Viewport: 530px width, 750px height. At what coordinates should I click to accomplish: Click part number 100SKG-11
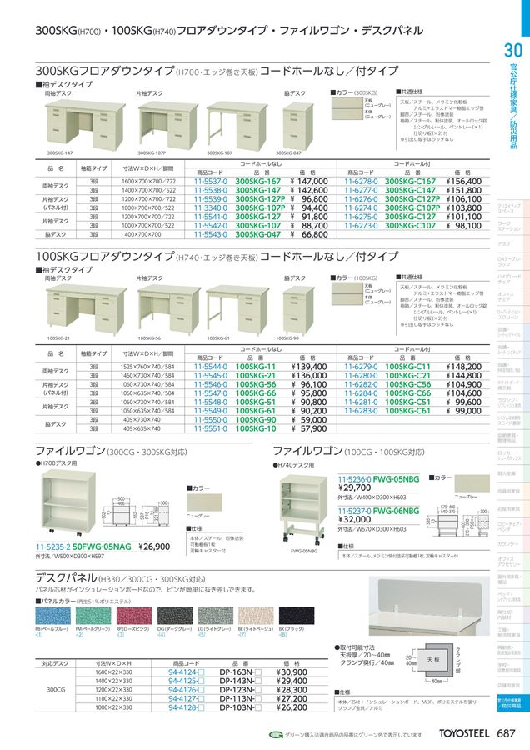pyautogui.click(x=256, y=367)
